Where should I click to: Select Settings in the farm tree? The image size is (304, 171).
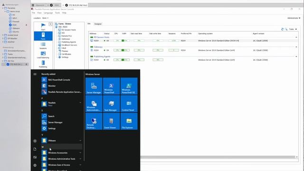(x=65, y=57)
